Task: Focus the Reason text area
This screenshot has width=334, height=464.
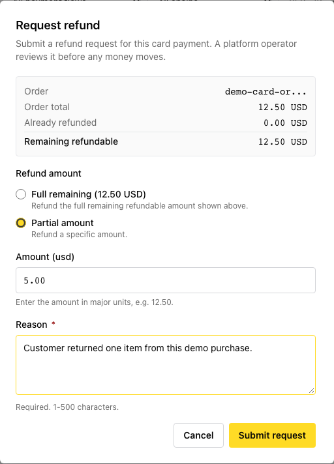Action: point(166,365)
